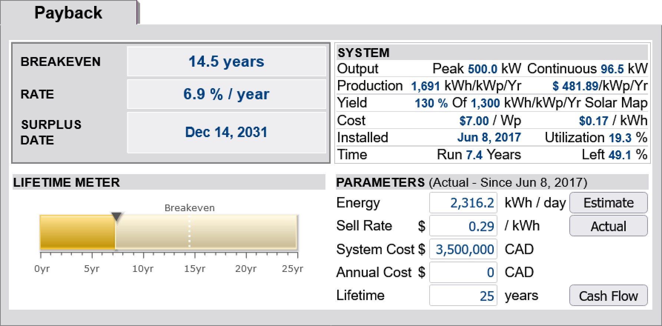Image resolution: width=662 pixels, height=326 pixels.
Task: Click the gold filled portion of meter
Action: (77, 232)
